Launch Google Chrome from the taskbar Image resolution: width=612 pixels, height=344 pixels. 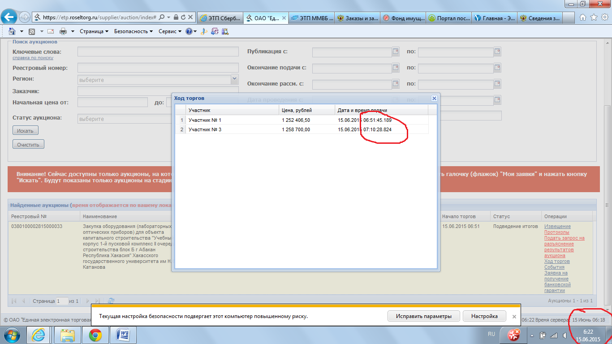95,335
